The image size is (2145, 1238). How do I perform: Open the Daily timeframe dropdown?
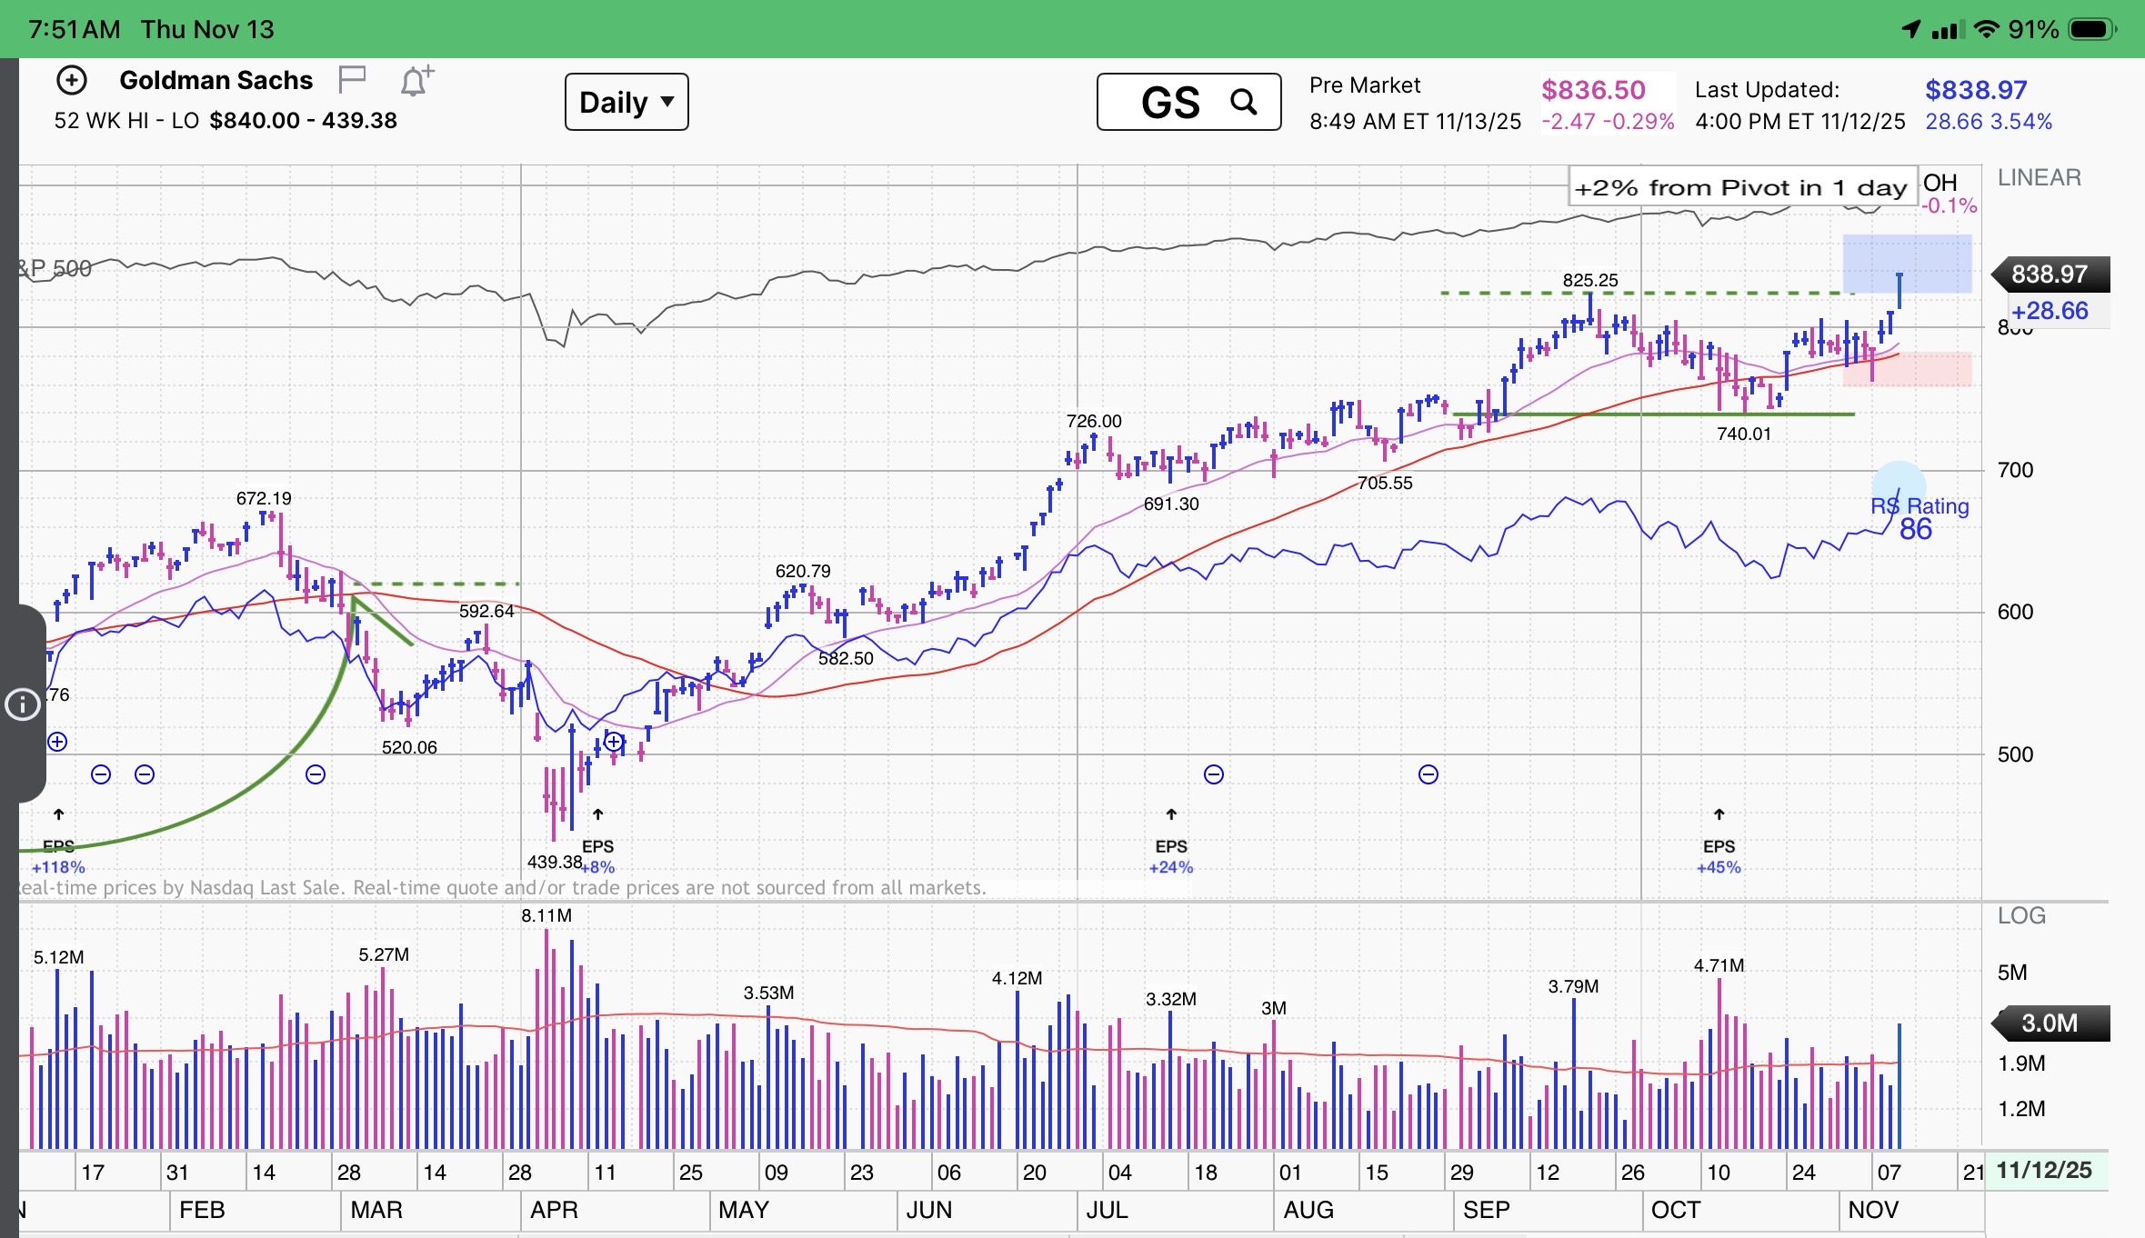pyautogui.click(x=626, y=102)
